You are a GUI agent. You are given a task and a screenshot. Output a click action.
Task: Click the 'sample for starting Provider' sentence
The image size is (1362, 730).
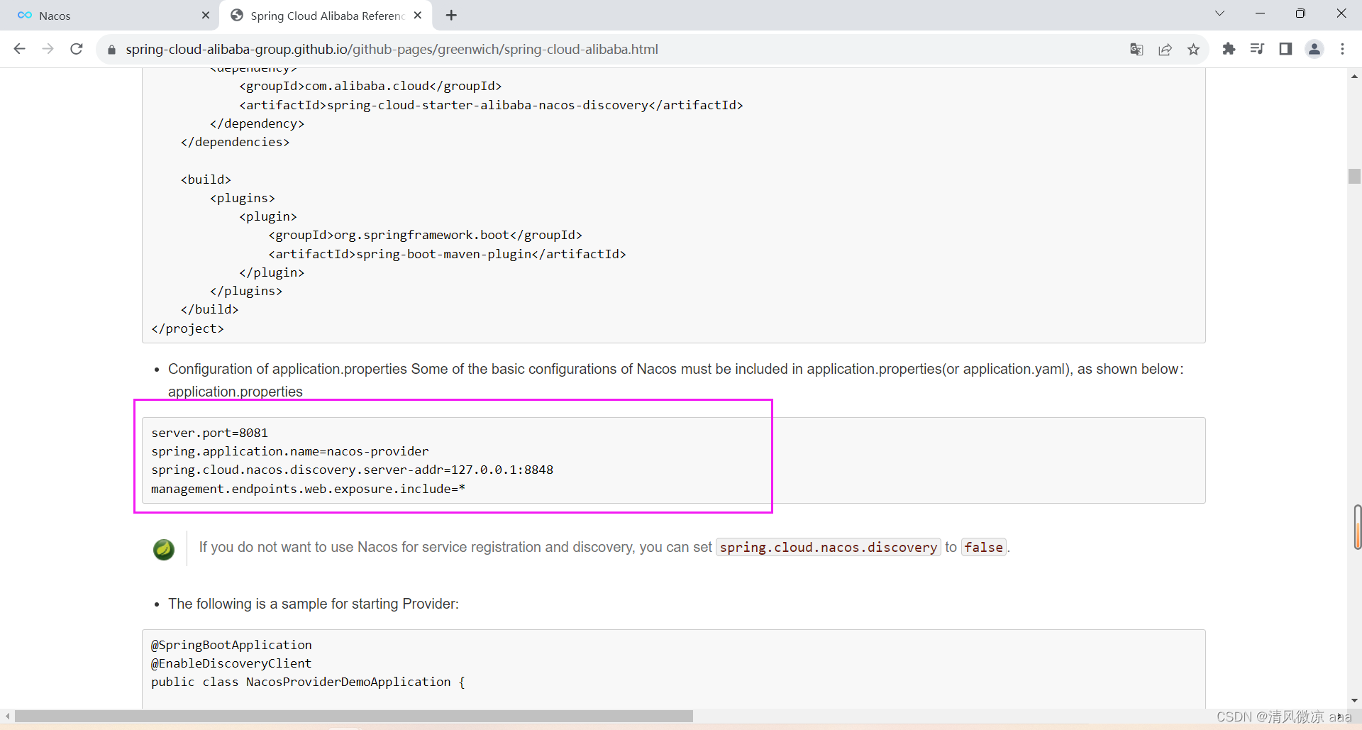point(314,604)
